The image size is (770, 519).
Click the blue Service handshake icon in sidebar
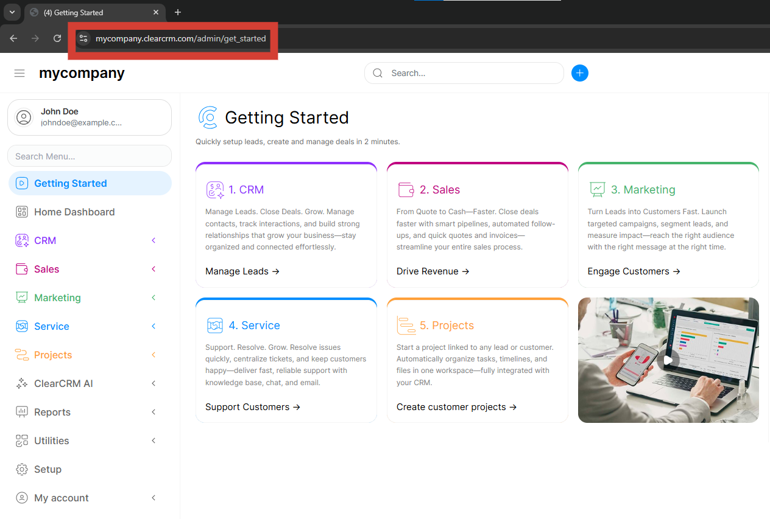click(22, 326)
